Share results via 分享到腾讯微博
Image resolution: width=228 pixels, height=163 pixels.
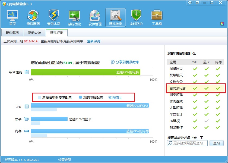(125, 62)
